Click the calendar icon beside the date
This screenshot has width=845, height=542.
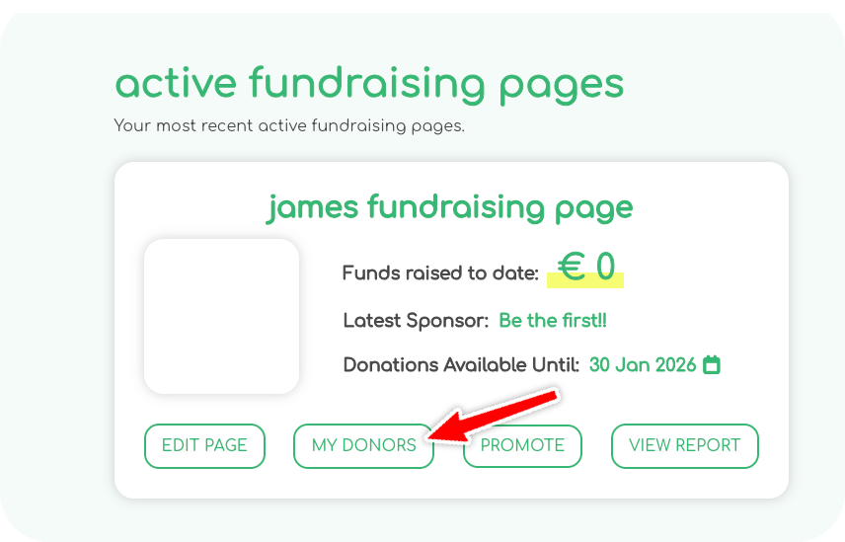(712, 365)
